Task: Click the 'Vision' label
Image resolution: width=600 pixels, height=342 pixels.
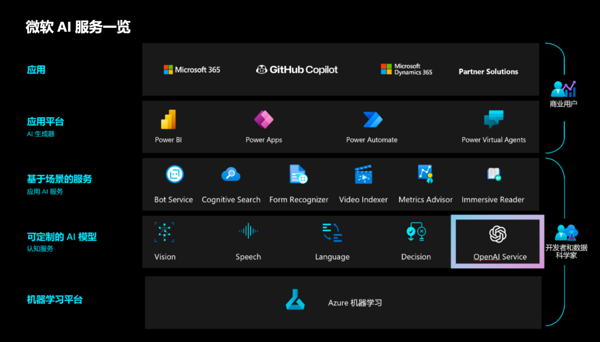Action: [165, 256]
